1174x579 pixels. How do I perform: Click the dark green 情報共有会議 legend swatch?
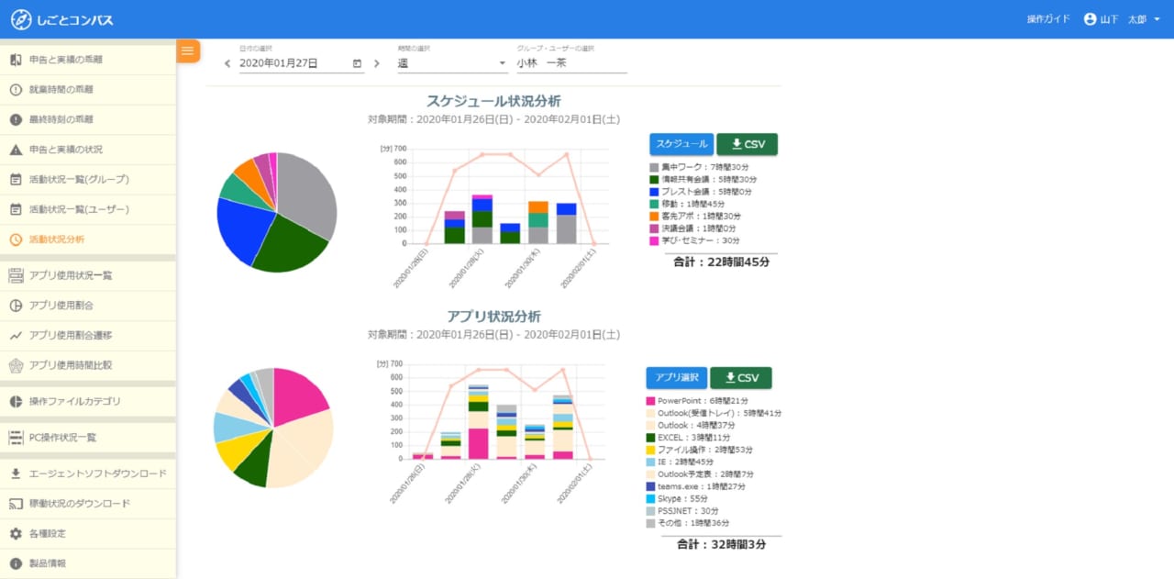[654, 180]
